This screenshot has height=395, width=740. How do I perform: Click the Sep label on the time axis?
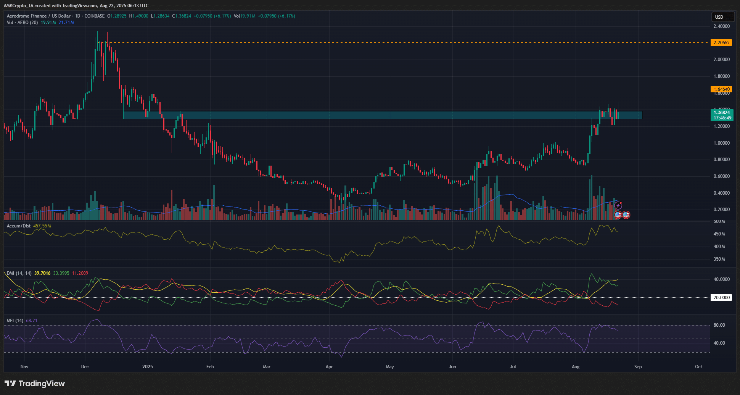(x=638, y=366)
